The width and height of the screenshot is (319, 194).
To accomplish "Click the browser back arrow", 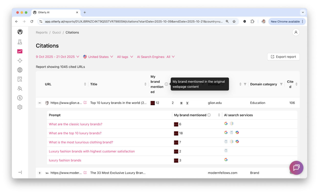I will pos(17,22).
